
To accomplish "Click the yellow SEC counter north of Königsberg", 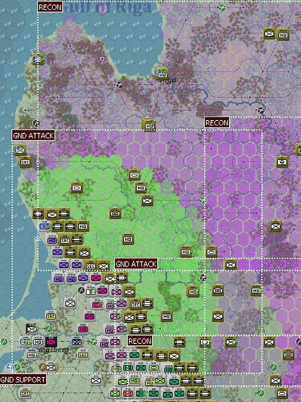I will coord(51,315).
